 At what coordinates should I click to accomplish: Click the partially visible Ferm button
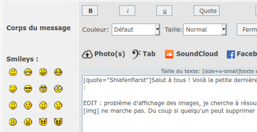click(247, 30)
